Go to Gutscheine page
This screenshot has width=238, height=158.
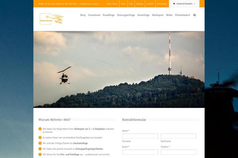click(94, 15)
